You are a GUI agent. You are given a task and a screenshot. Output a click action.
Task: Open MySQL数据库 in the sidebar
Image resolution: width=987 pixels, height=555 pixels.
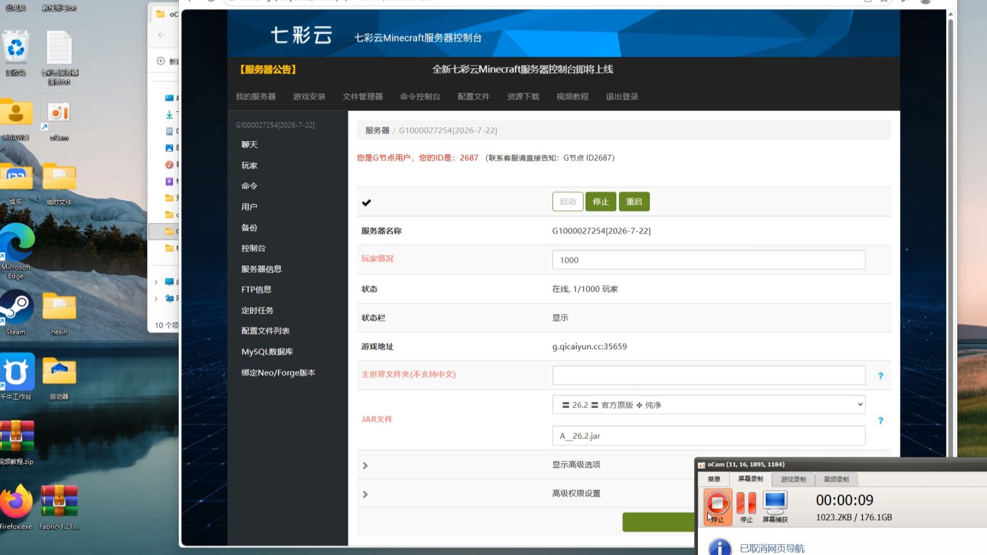coord(267,351)
